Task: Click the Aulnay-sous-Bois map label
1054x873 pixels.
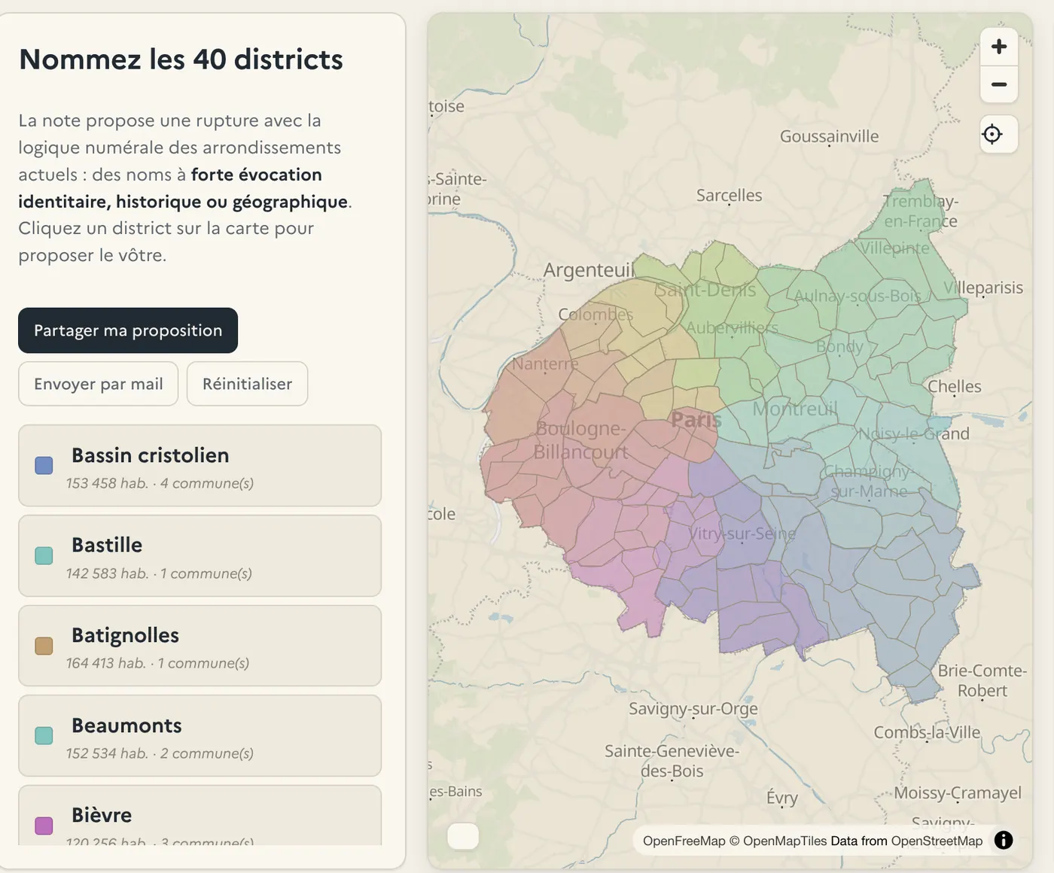Action: click(858, 296)
